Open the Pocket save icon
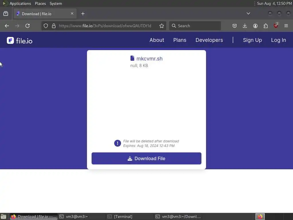 [x=235, y=26]
